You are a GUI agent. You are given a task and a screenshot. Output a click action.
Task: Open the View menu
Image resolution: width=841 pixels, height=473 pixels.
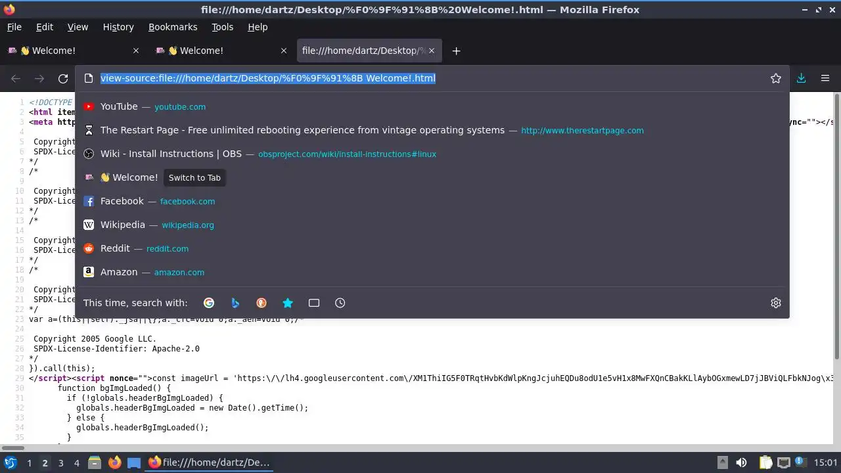78,27
